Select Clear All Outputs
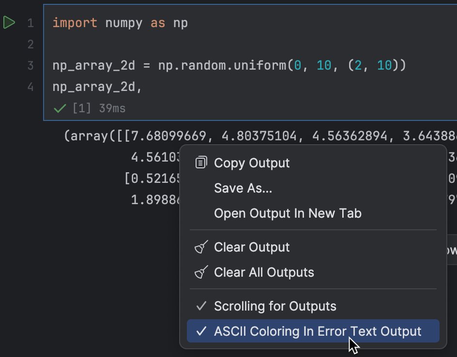The height and width of the screenshot is (357, 457). [264, 272]
